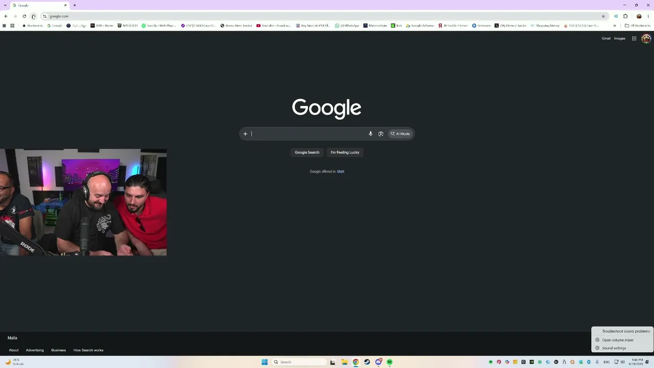Open File Explorer from the taskbar
The height and width of the screenshot is (368, 654).
pyautogui.click(x=344, y=362)
